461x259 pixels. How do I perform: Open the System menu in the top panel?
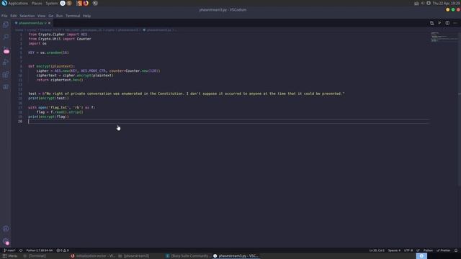pos(52,3)
